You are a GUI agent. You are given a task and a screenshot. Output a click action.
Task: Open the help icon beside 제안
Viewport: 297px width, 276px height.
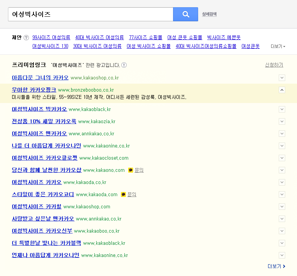tap(26, 38)
